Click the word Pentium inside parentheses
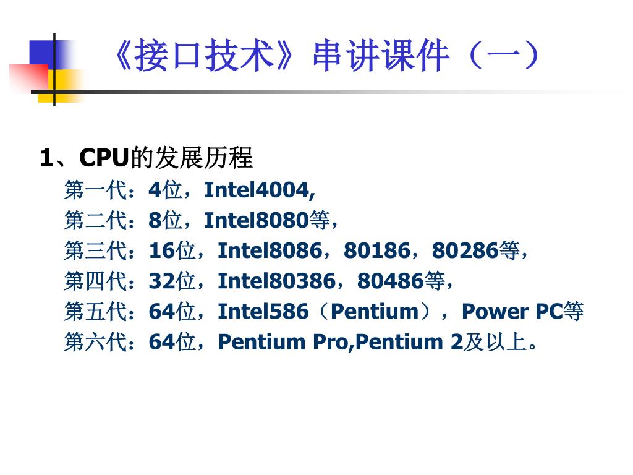This screenshot has width=633, height=475. (x=375, y=312)
